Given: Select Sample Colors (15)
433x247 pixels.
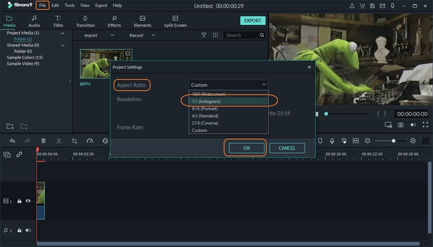Looking at the screenshot, I should [24, 58].
